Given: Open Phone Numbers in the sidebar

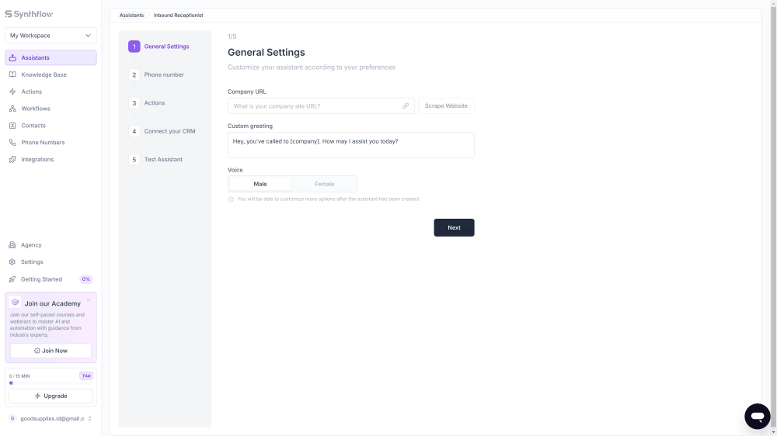Looking at the screenshot, I should (51, 143).
